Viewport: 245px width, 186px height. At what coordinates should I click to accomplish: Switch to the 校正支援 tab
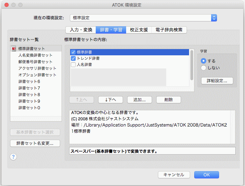[139, 30]
